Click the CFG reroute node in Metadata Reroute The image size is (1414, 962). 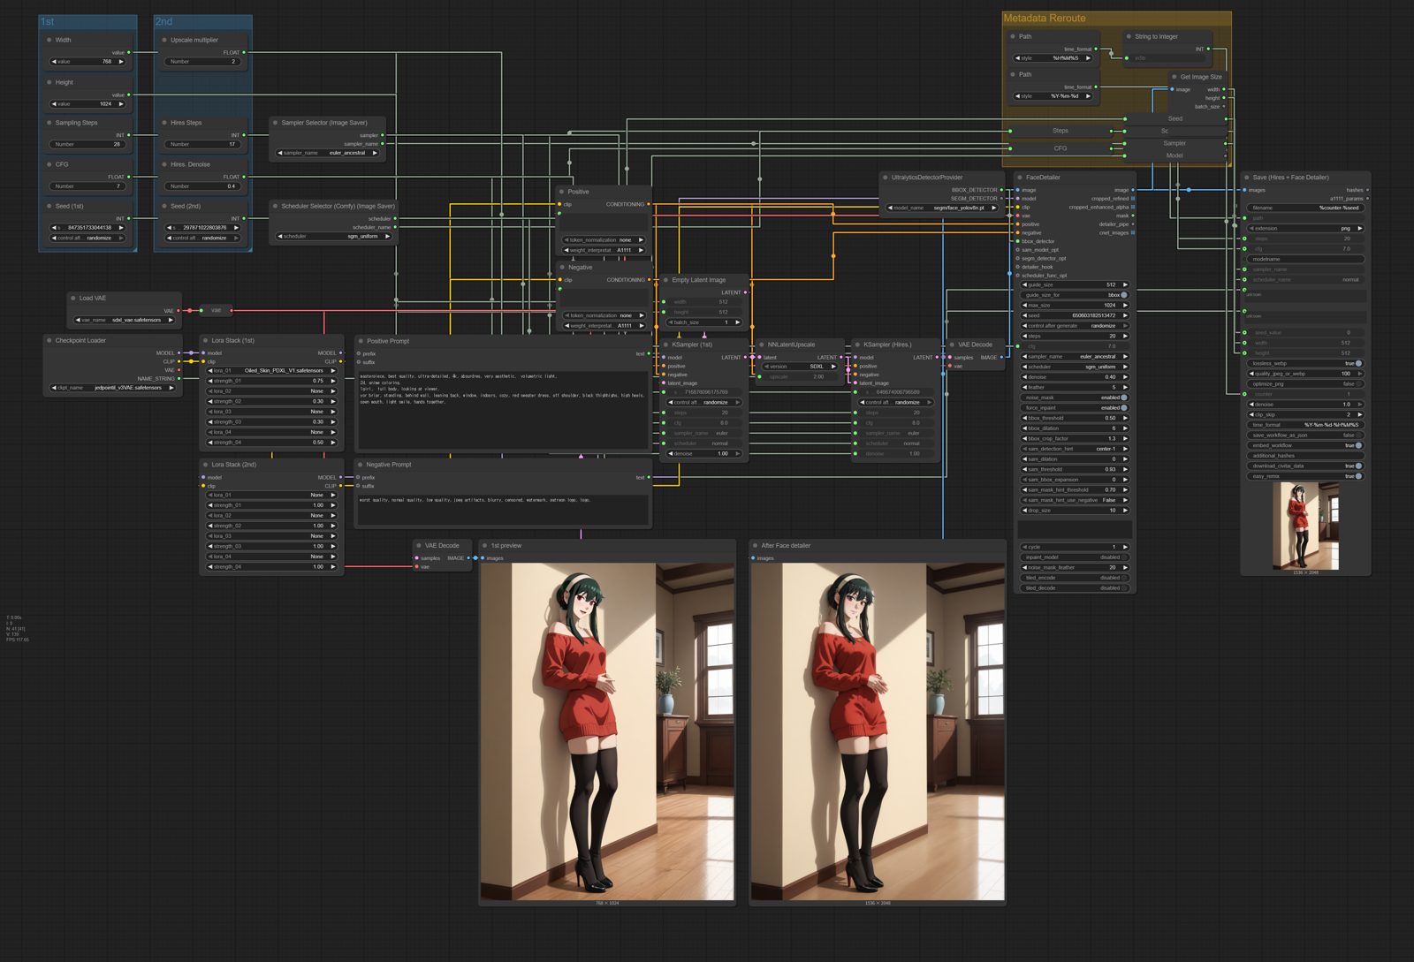[x=1060, y=148]
